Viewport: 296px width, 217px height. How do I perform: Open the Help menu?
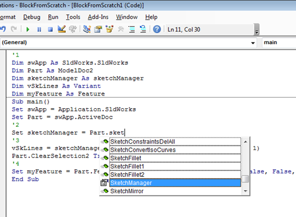(x=151, y=17)
